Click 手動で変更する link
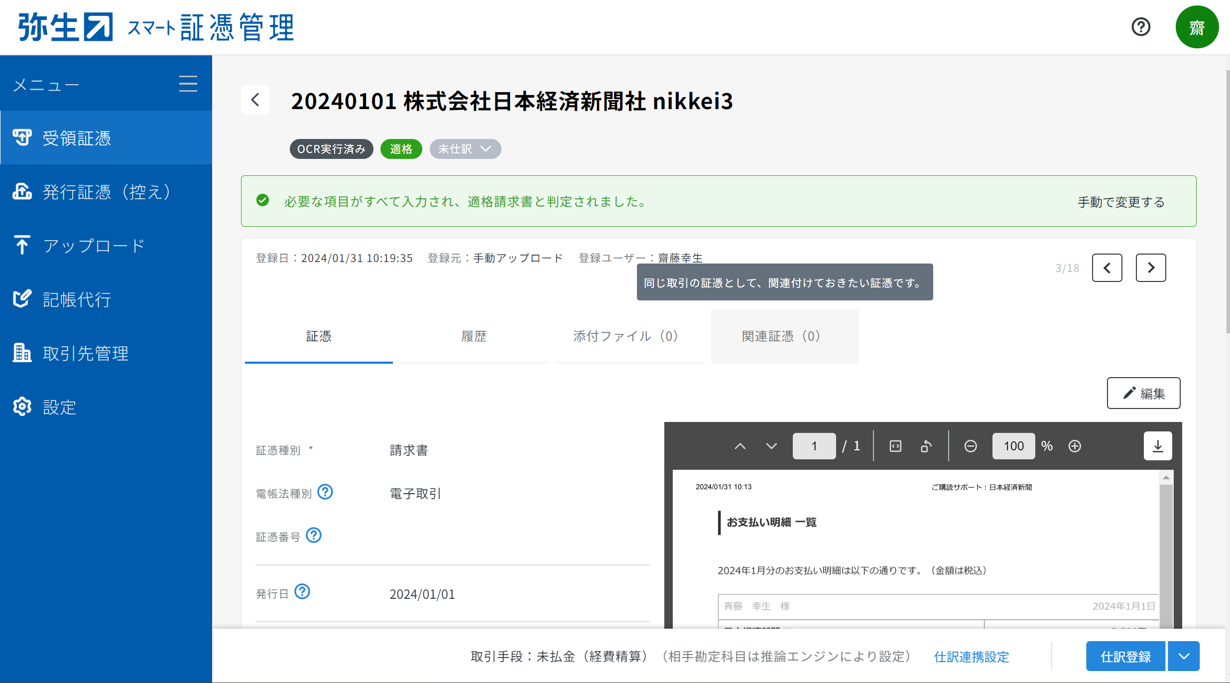Screen dimensions: 1230x683 [1121, 202]
